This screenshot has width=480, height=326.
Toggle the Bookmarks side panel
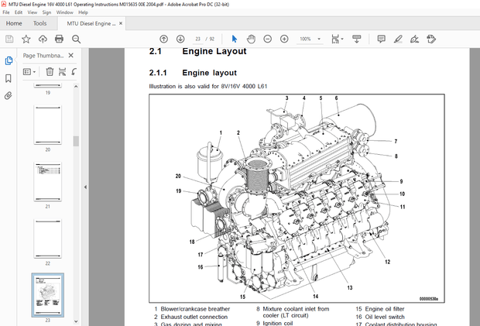pyautogui.click(x=9, y=78)
